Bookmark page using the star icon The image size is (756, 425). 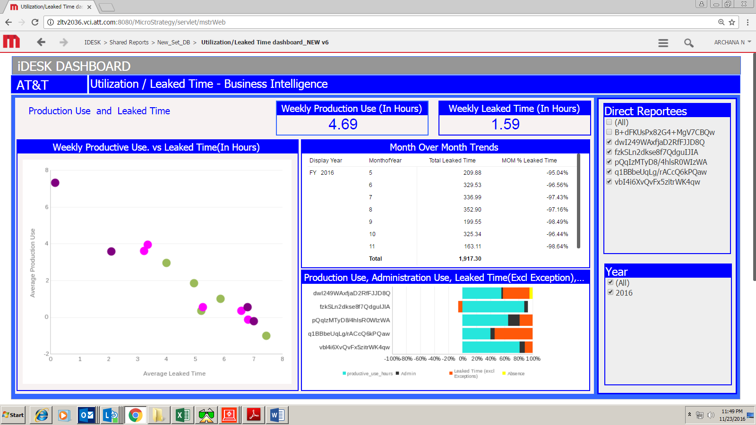coord(732,22)
